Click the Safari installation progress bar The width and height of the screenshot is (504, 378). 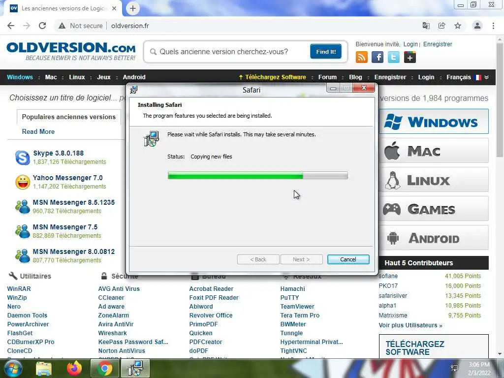tap(257, 175)
